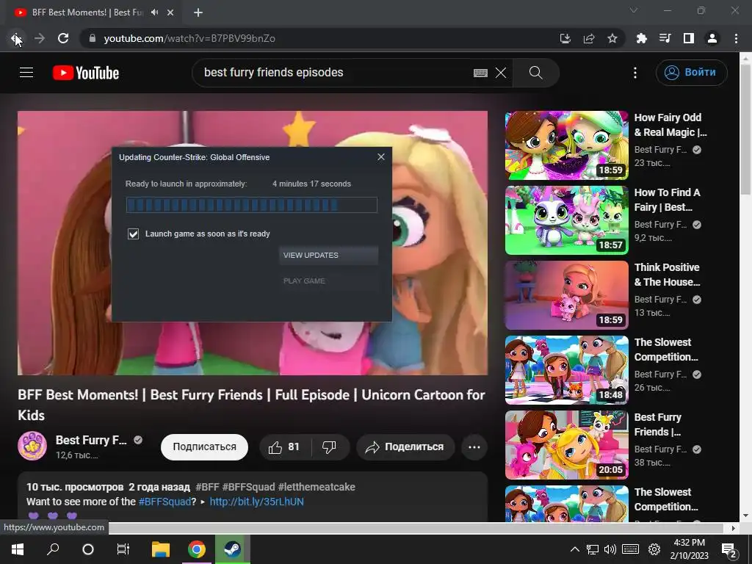Clear the search query with X
Viewport: 752px width, 564px height.
pyautogui.click(x=501, y=73)
